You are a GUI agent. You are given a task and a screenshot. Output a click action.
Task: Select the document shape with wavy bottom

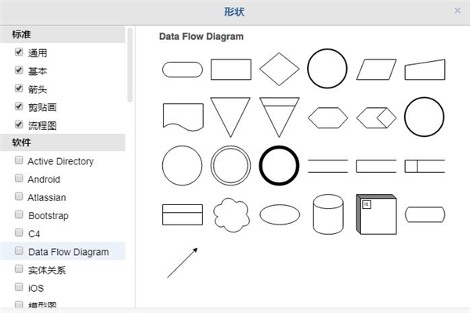(182, 117)
